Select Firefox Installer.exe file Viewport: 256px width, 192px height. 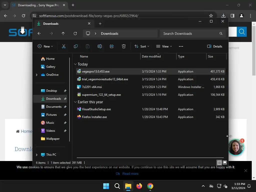pos(150,117)
